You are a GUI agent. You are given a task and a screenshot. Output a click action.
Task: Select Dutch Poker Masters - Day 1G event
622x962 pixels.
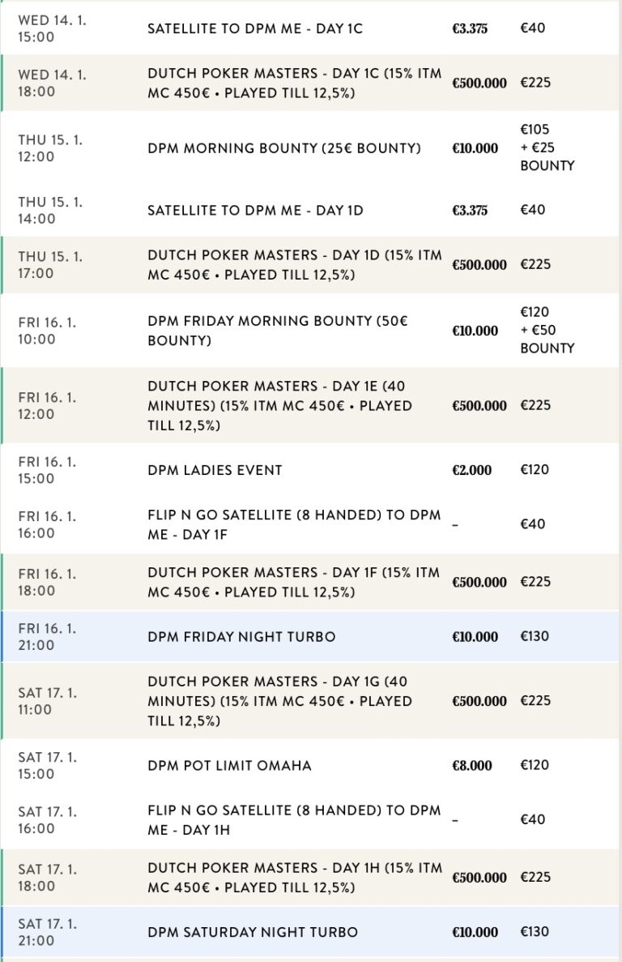[279, 700]
